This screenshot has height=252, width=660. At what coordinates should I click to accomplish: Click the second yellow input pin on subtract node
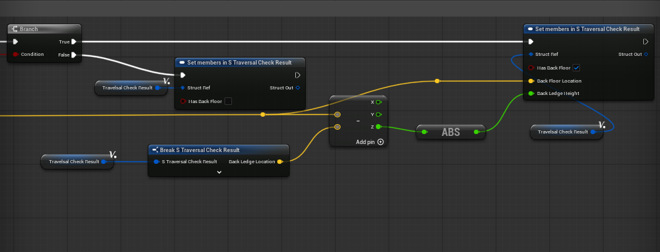337,127
